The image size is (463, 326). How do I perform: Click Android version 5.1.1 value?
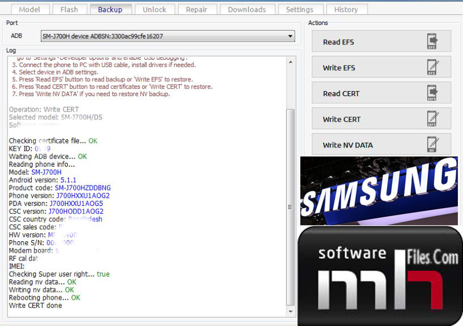point(68,180)
